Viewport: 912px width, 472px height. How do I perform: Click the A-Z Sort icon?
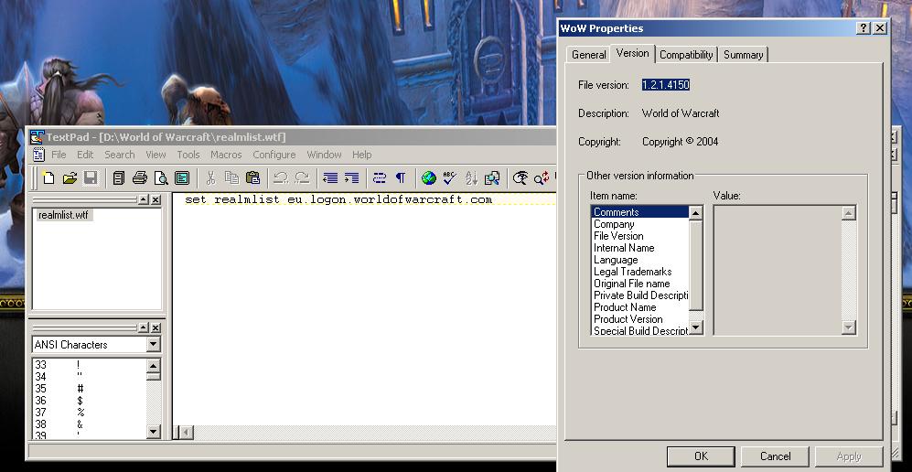471,177
